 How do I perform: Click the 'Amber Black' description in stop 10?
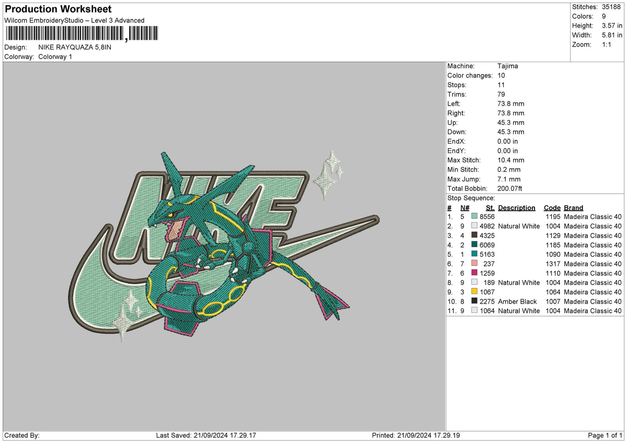[x=518, y=301]
